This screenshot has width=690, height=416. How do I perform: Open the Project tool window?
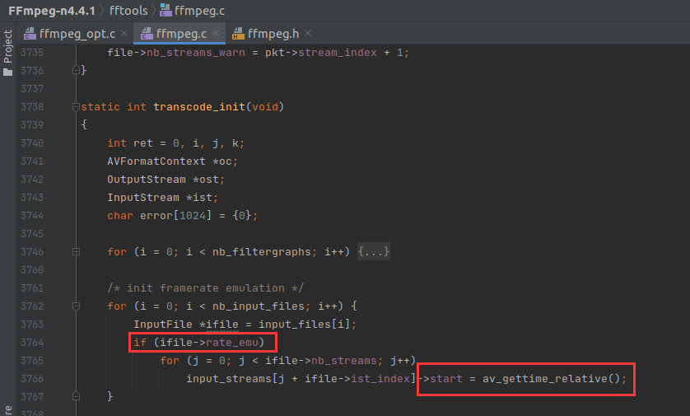pyautogui.click(x=8, y=47)
